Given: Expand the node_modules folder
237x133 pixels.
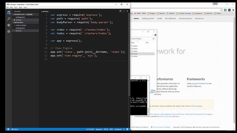Looking at the screenshot, I should (21, 25).
